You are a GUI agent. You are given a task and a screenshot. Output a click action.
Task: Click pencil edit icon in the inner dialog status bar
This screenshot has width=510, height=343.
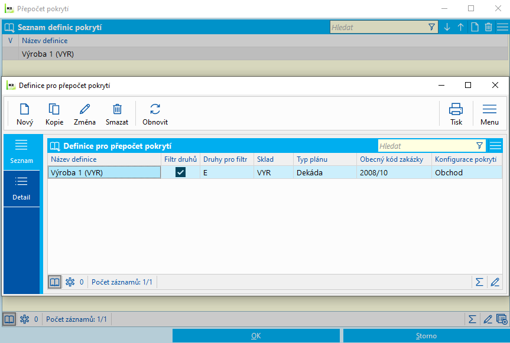pos(495,282)
